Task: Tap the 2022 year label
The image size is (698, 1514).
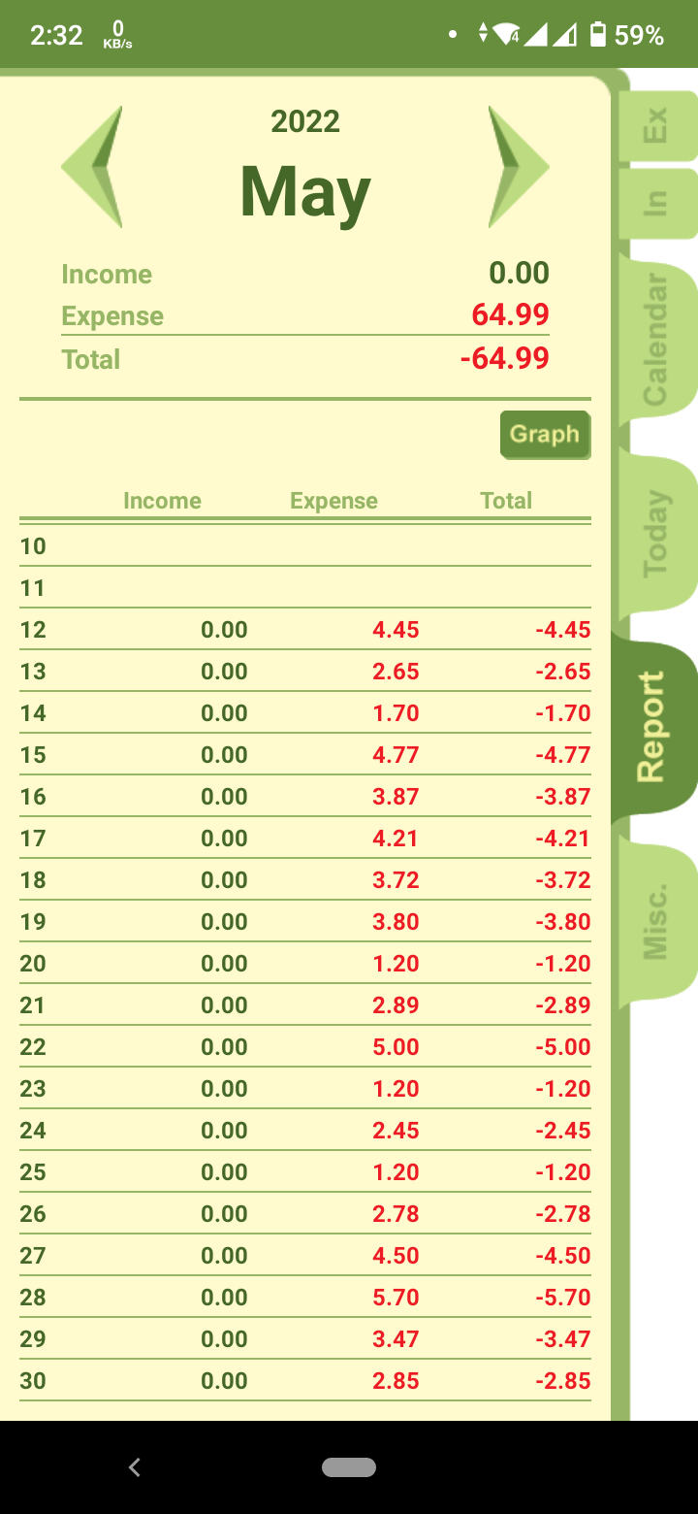Action: 305,121
